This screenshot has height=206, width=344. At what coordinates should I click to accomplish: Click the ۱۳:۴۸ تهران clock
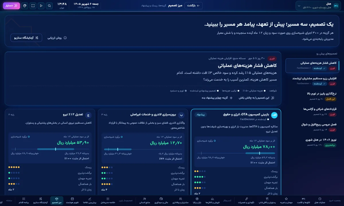(x=62, y=6)
